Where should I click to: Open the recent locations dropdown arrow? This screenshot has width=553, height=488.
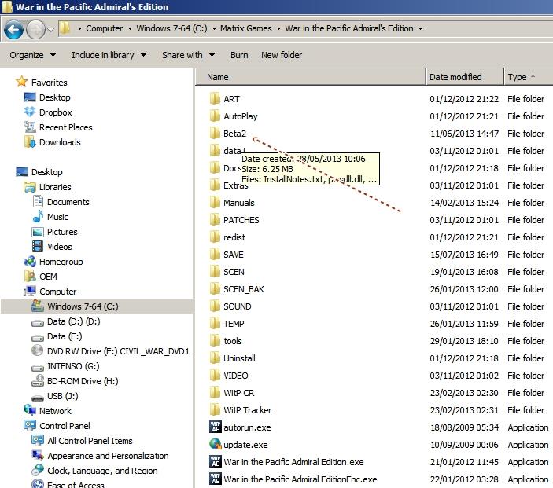pos(51,30)
